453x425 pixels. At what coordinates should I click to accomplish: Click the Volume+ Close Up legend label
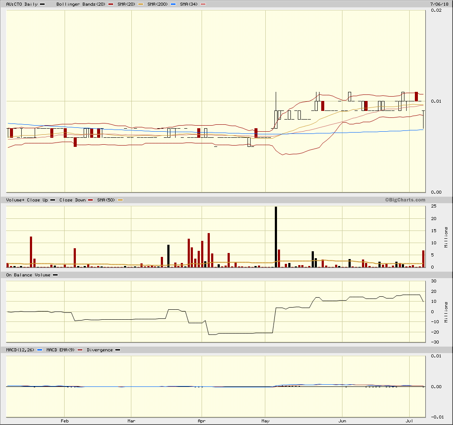[x=27, y=200]
